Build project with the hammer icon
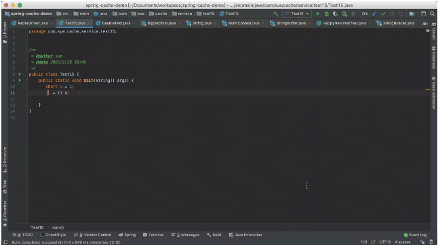The width and height of the screenshot is (438, 245). (x=275, y=14)
